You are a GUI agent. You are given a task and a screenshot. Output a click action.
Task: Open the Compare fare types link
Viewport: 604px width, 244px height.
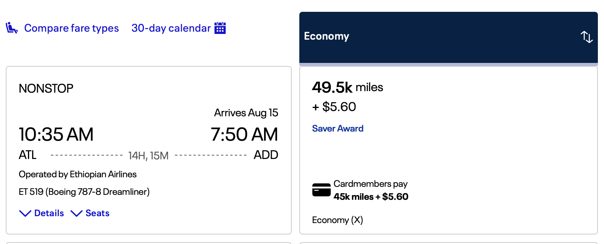tap(71, 27)
